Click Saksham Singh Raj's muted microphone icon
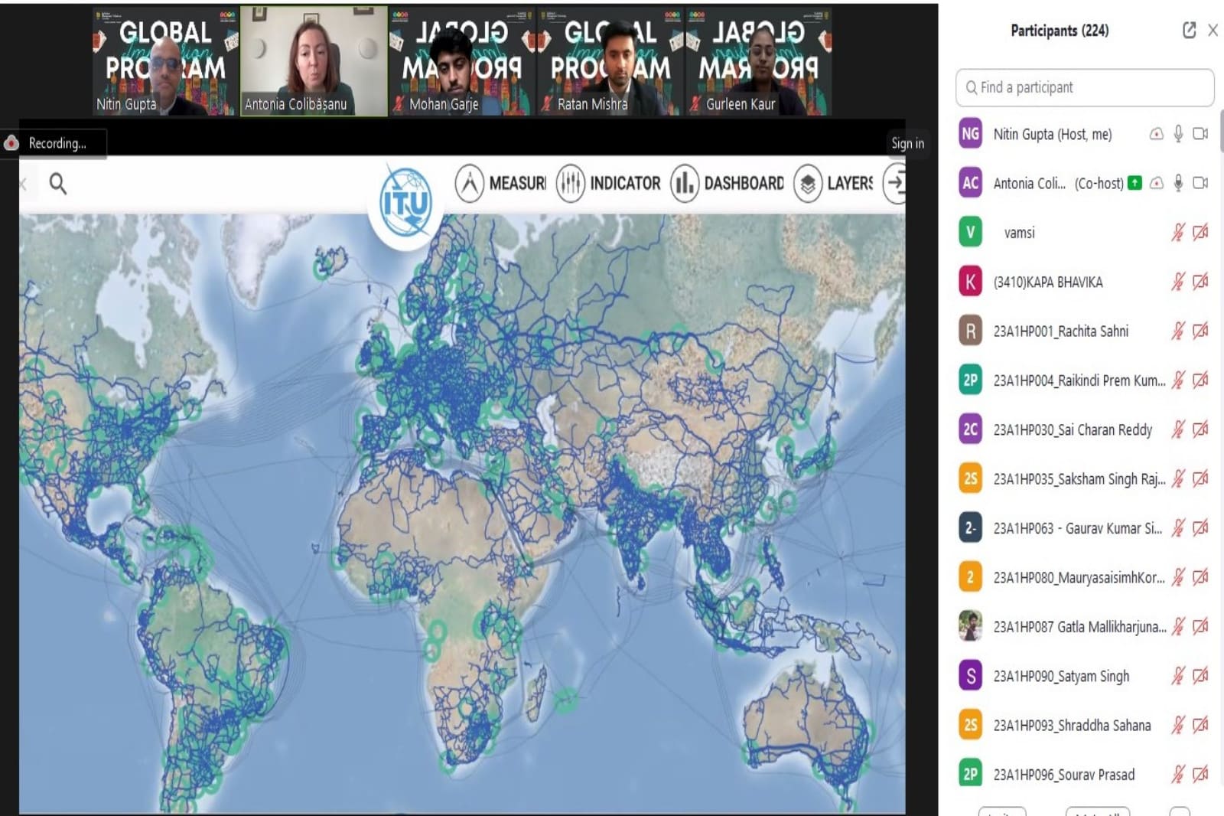 (x=1178, y=478)
